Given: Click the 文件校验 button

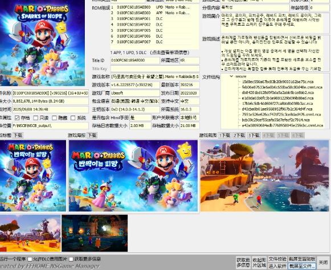Looking at the screenshot, I should (277, 259).
